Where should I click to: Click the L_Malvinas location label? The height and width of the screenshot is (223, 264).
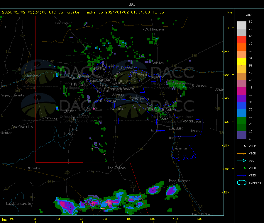pyautogui.click(x=116, y=109)
